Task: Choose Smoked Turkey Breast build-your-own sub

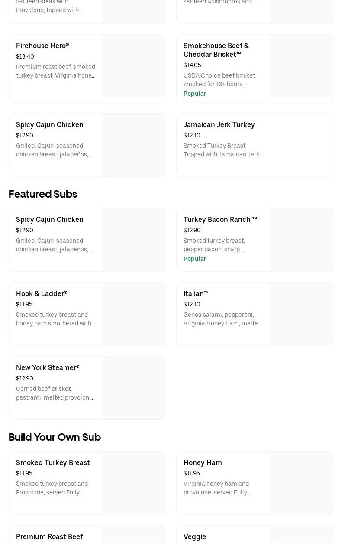Action: coord(53,462)
